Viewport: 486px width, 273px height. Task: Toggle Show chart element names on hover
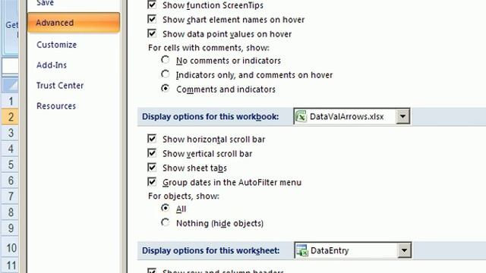tap(152, 19)
